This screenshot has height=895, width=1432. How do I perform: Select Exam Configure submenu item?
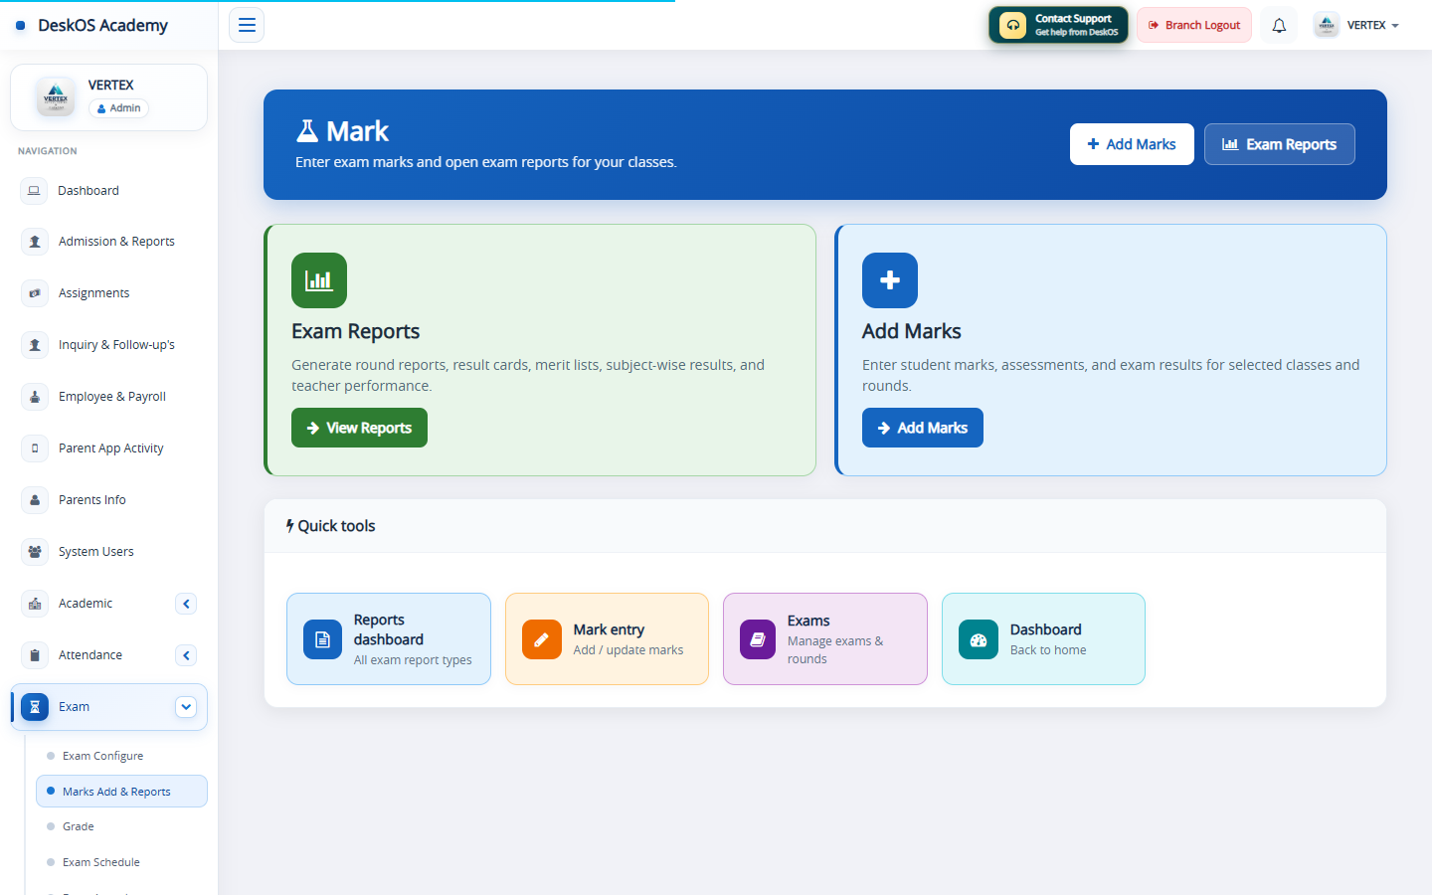(121, 756)
